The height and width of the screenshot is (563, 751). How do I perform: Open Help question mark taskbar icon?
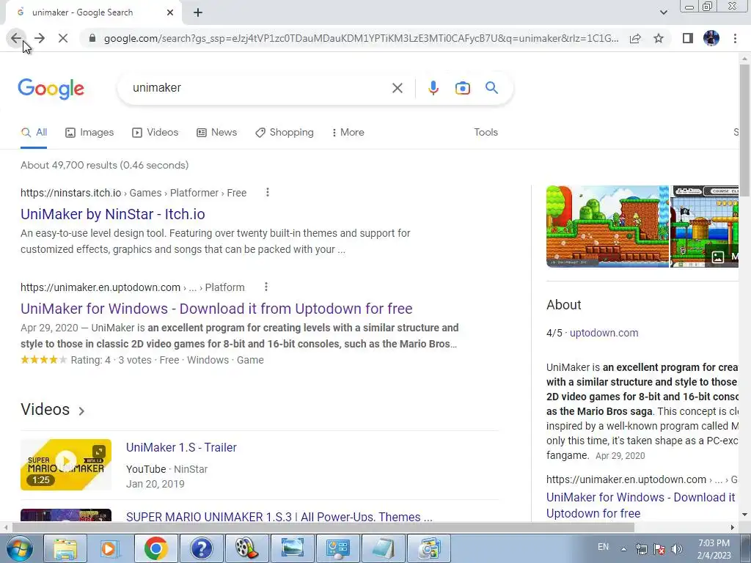point(201,548)
